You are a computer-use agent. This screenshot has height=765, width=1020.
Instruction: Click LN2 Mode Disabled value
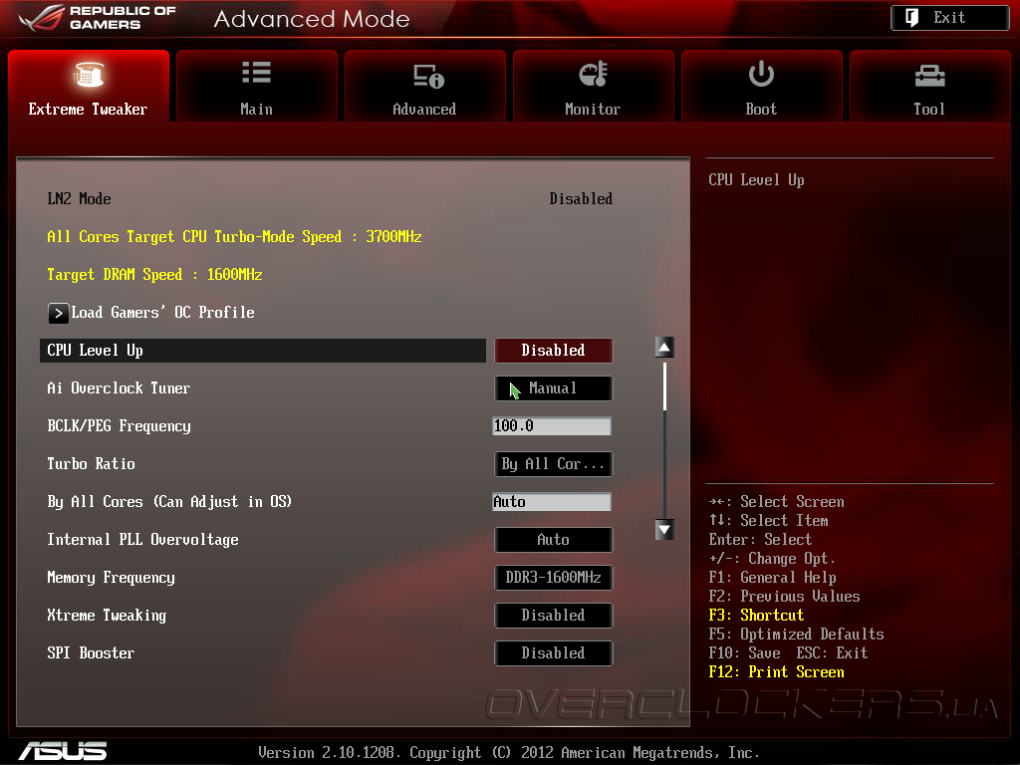[x=581, y=199]
